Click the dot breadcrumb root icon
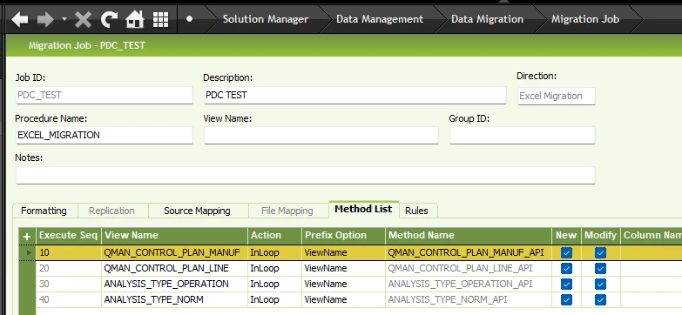This screenshot has height=315, width=682. click(189, 19)
